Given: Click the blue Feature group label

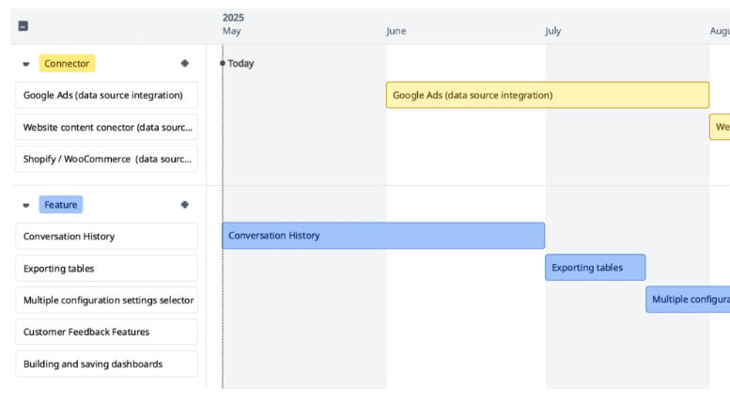Looking at the screenshot, I should (x=61, y=205).
